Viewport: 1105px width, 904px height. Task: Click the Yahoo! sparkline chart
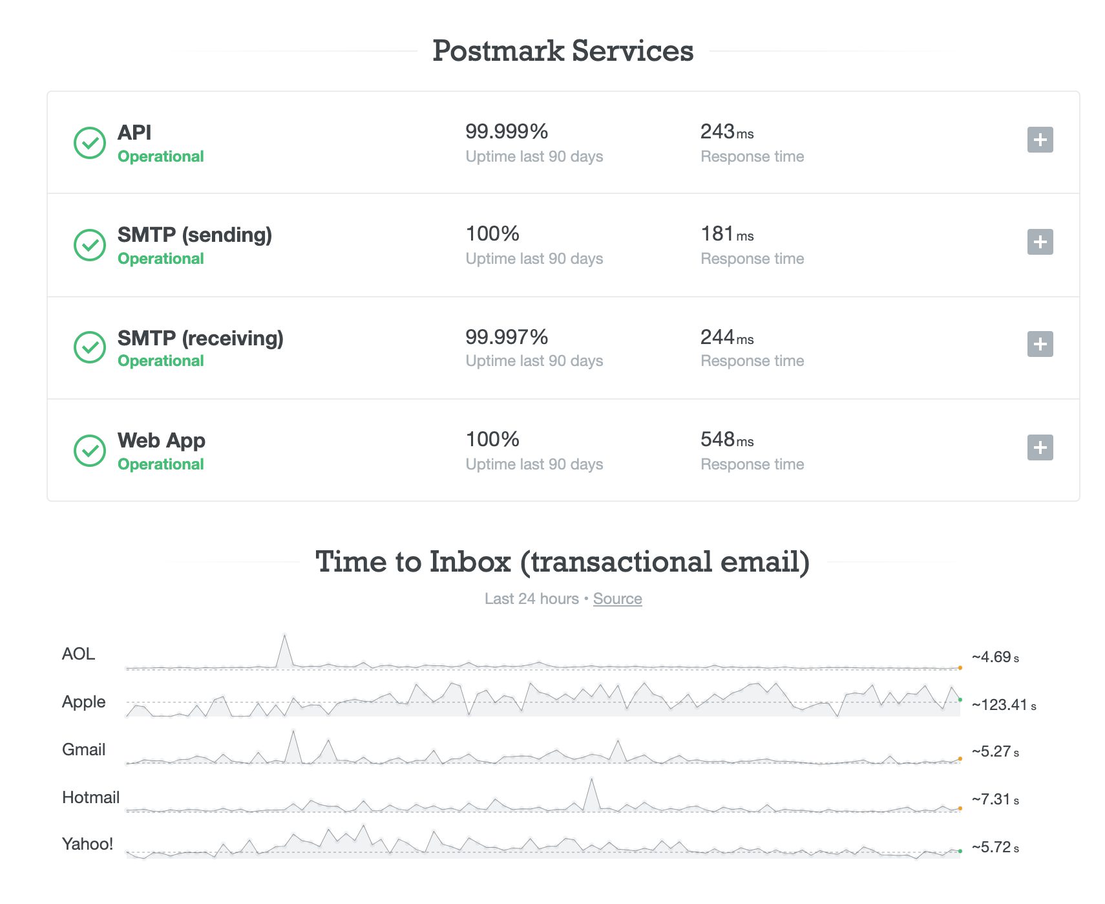pyautogui.click(x=543, y=846)
